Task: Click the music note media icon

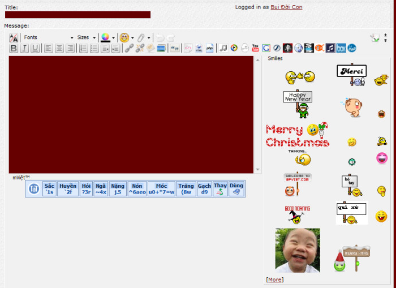Action: tap(223, 48)
